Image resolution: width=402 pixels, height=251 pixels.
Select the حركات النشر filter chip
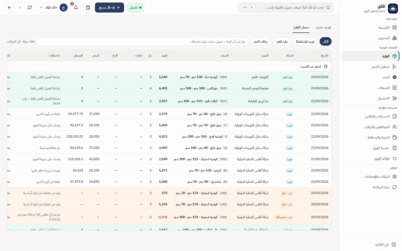pyautogui.click(x=261, y=42)
